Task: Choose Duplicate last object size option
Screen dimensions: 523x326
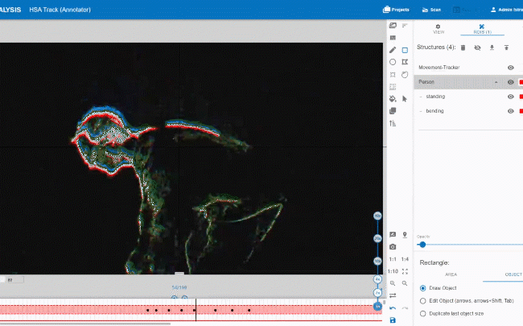Action: coord(424,313)
